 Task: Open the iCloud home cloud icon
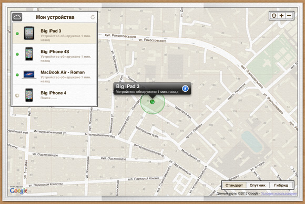17,17
